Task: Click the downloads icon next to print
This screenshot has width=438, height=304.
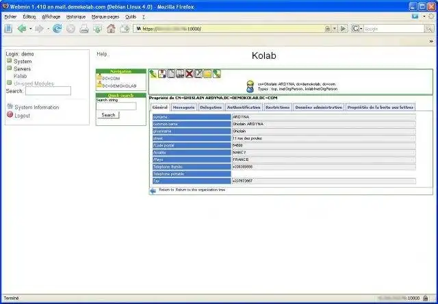Action: [x=97, y=29]
